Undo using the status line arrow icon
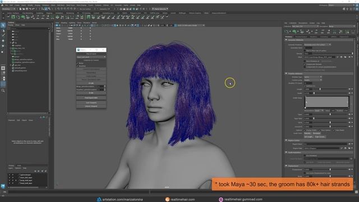Image resolution: width=359 pixels, height=202 pixels. pos(30,9)
